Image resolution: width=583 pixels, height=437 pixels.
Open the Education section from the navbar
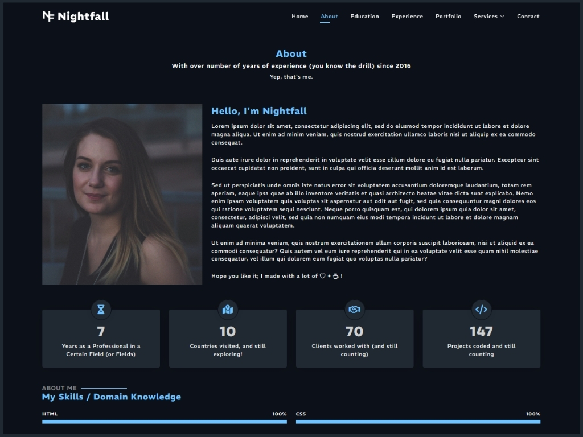click(364, 17)
